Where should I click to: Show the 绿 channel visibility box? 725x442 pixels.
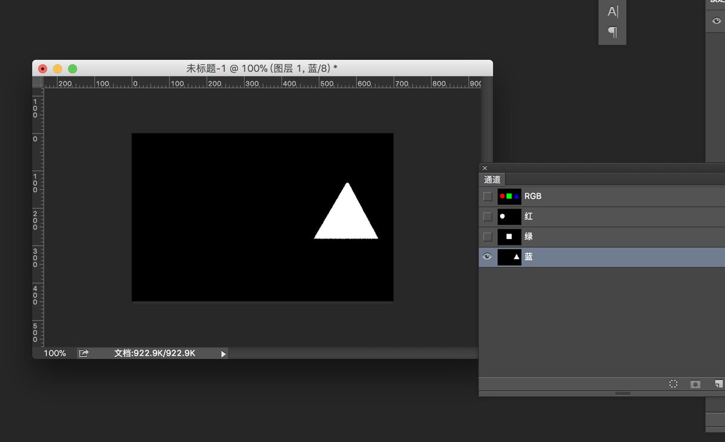pos(488,237)
